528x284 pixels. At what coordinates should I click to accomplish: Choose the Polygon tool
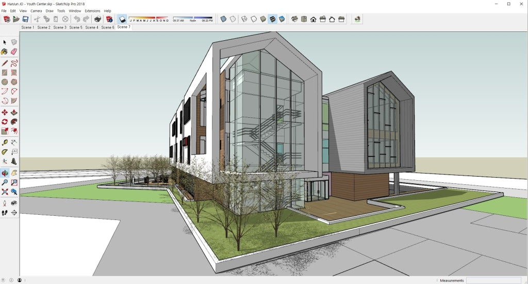click(14, 82)
